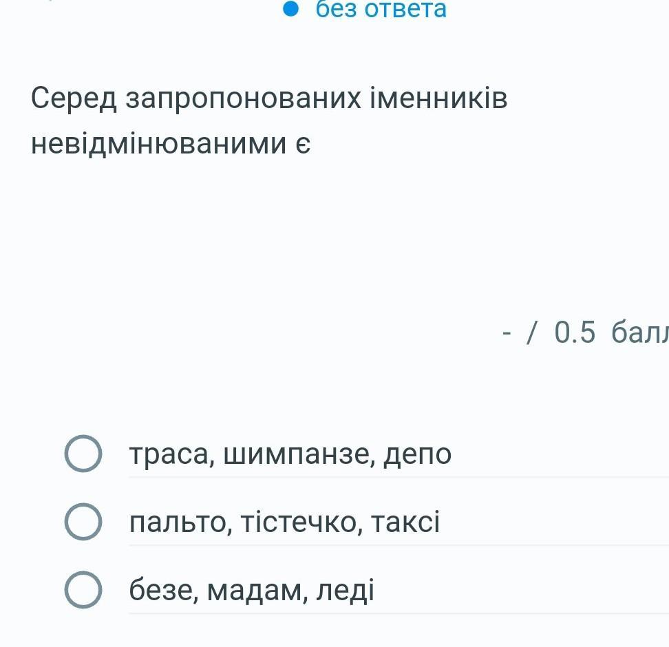Click the word 'депо' in the first option
Image resolution: width=669 pixels, height=647 pixels.
pyautogui.click(x=418, y=454)
